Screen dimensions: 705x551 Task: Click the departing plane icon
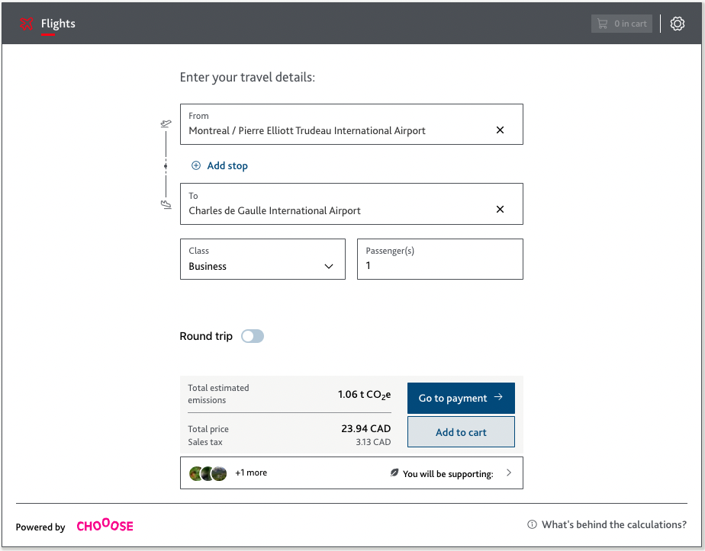click(166, 123)
